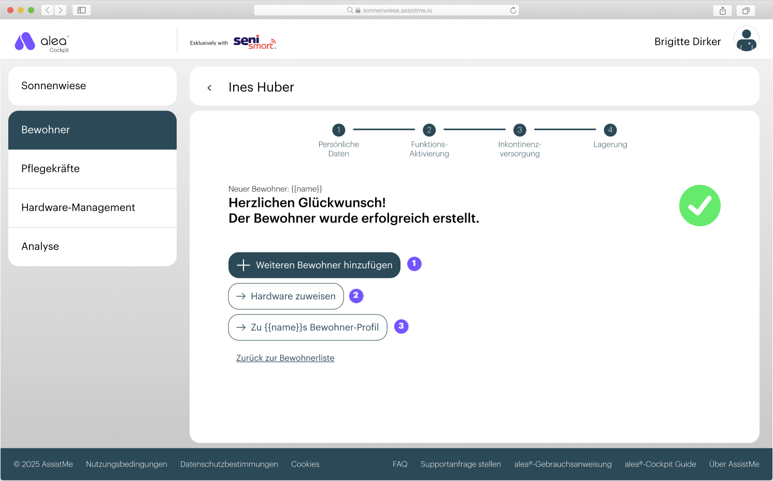This screenshot has width=773, height=481.
Task: Click the alea Cockpit logo
Action: click(41, 42)
